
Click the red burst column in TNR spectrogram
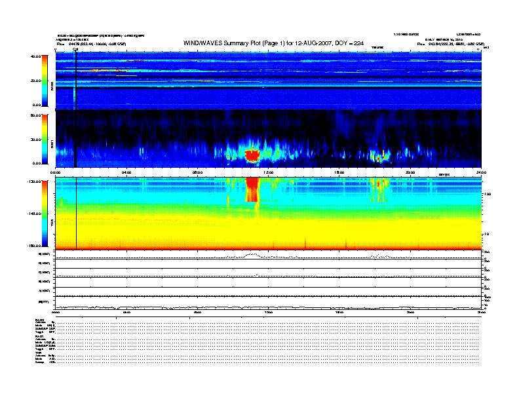coord(252,189)
